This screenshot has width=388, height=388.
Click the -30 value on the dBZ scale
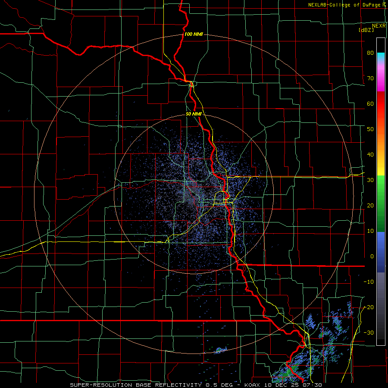pyautogui.click(x=369, y=332)
